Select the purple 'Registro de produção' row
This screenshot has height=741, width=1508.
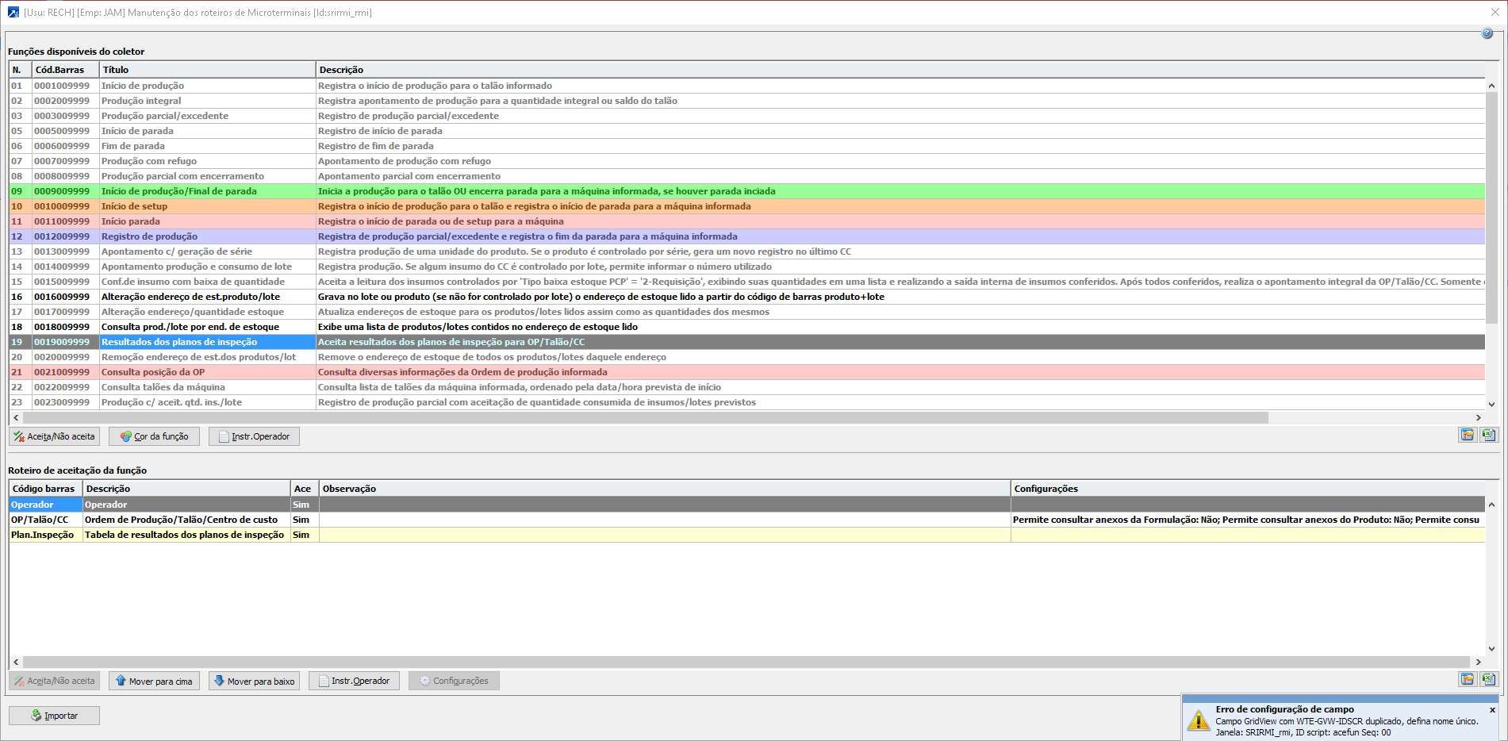click(x=747, y=236)
